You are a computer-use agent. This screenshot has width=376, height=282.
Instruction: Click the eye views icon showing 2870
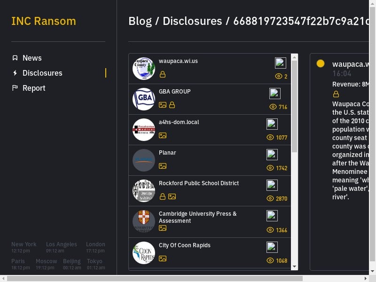pos(270,198)
